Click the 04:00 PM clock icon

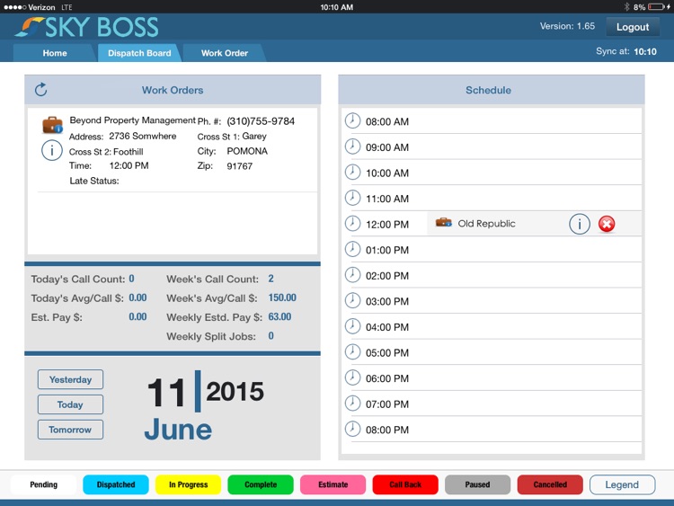[x=352, y=326]
